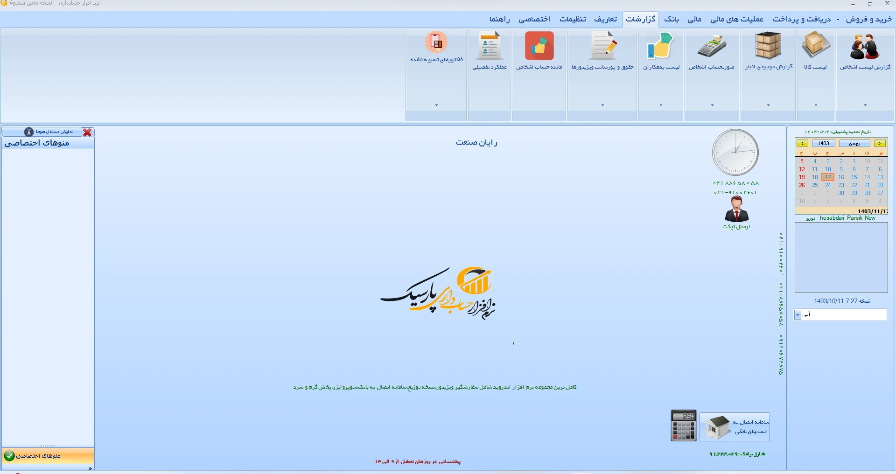
Task: Click the 1403 year button in calendar
Action: [824, 143]
